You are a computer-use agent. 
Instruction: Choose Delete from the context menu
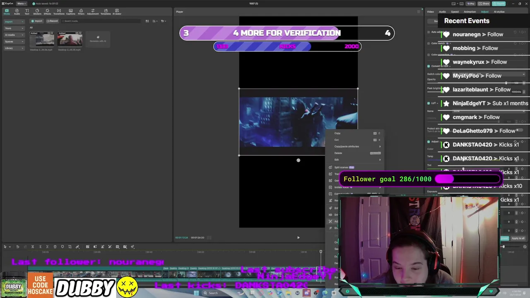[355, 153]
